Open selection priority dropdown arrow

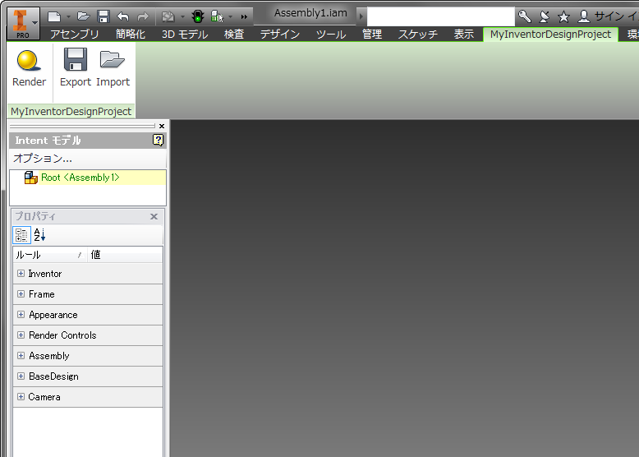pos(231,16)
